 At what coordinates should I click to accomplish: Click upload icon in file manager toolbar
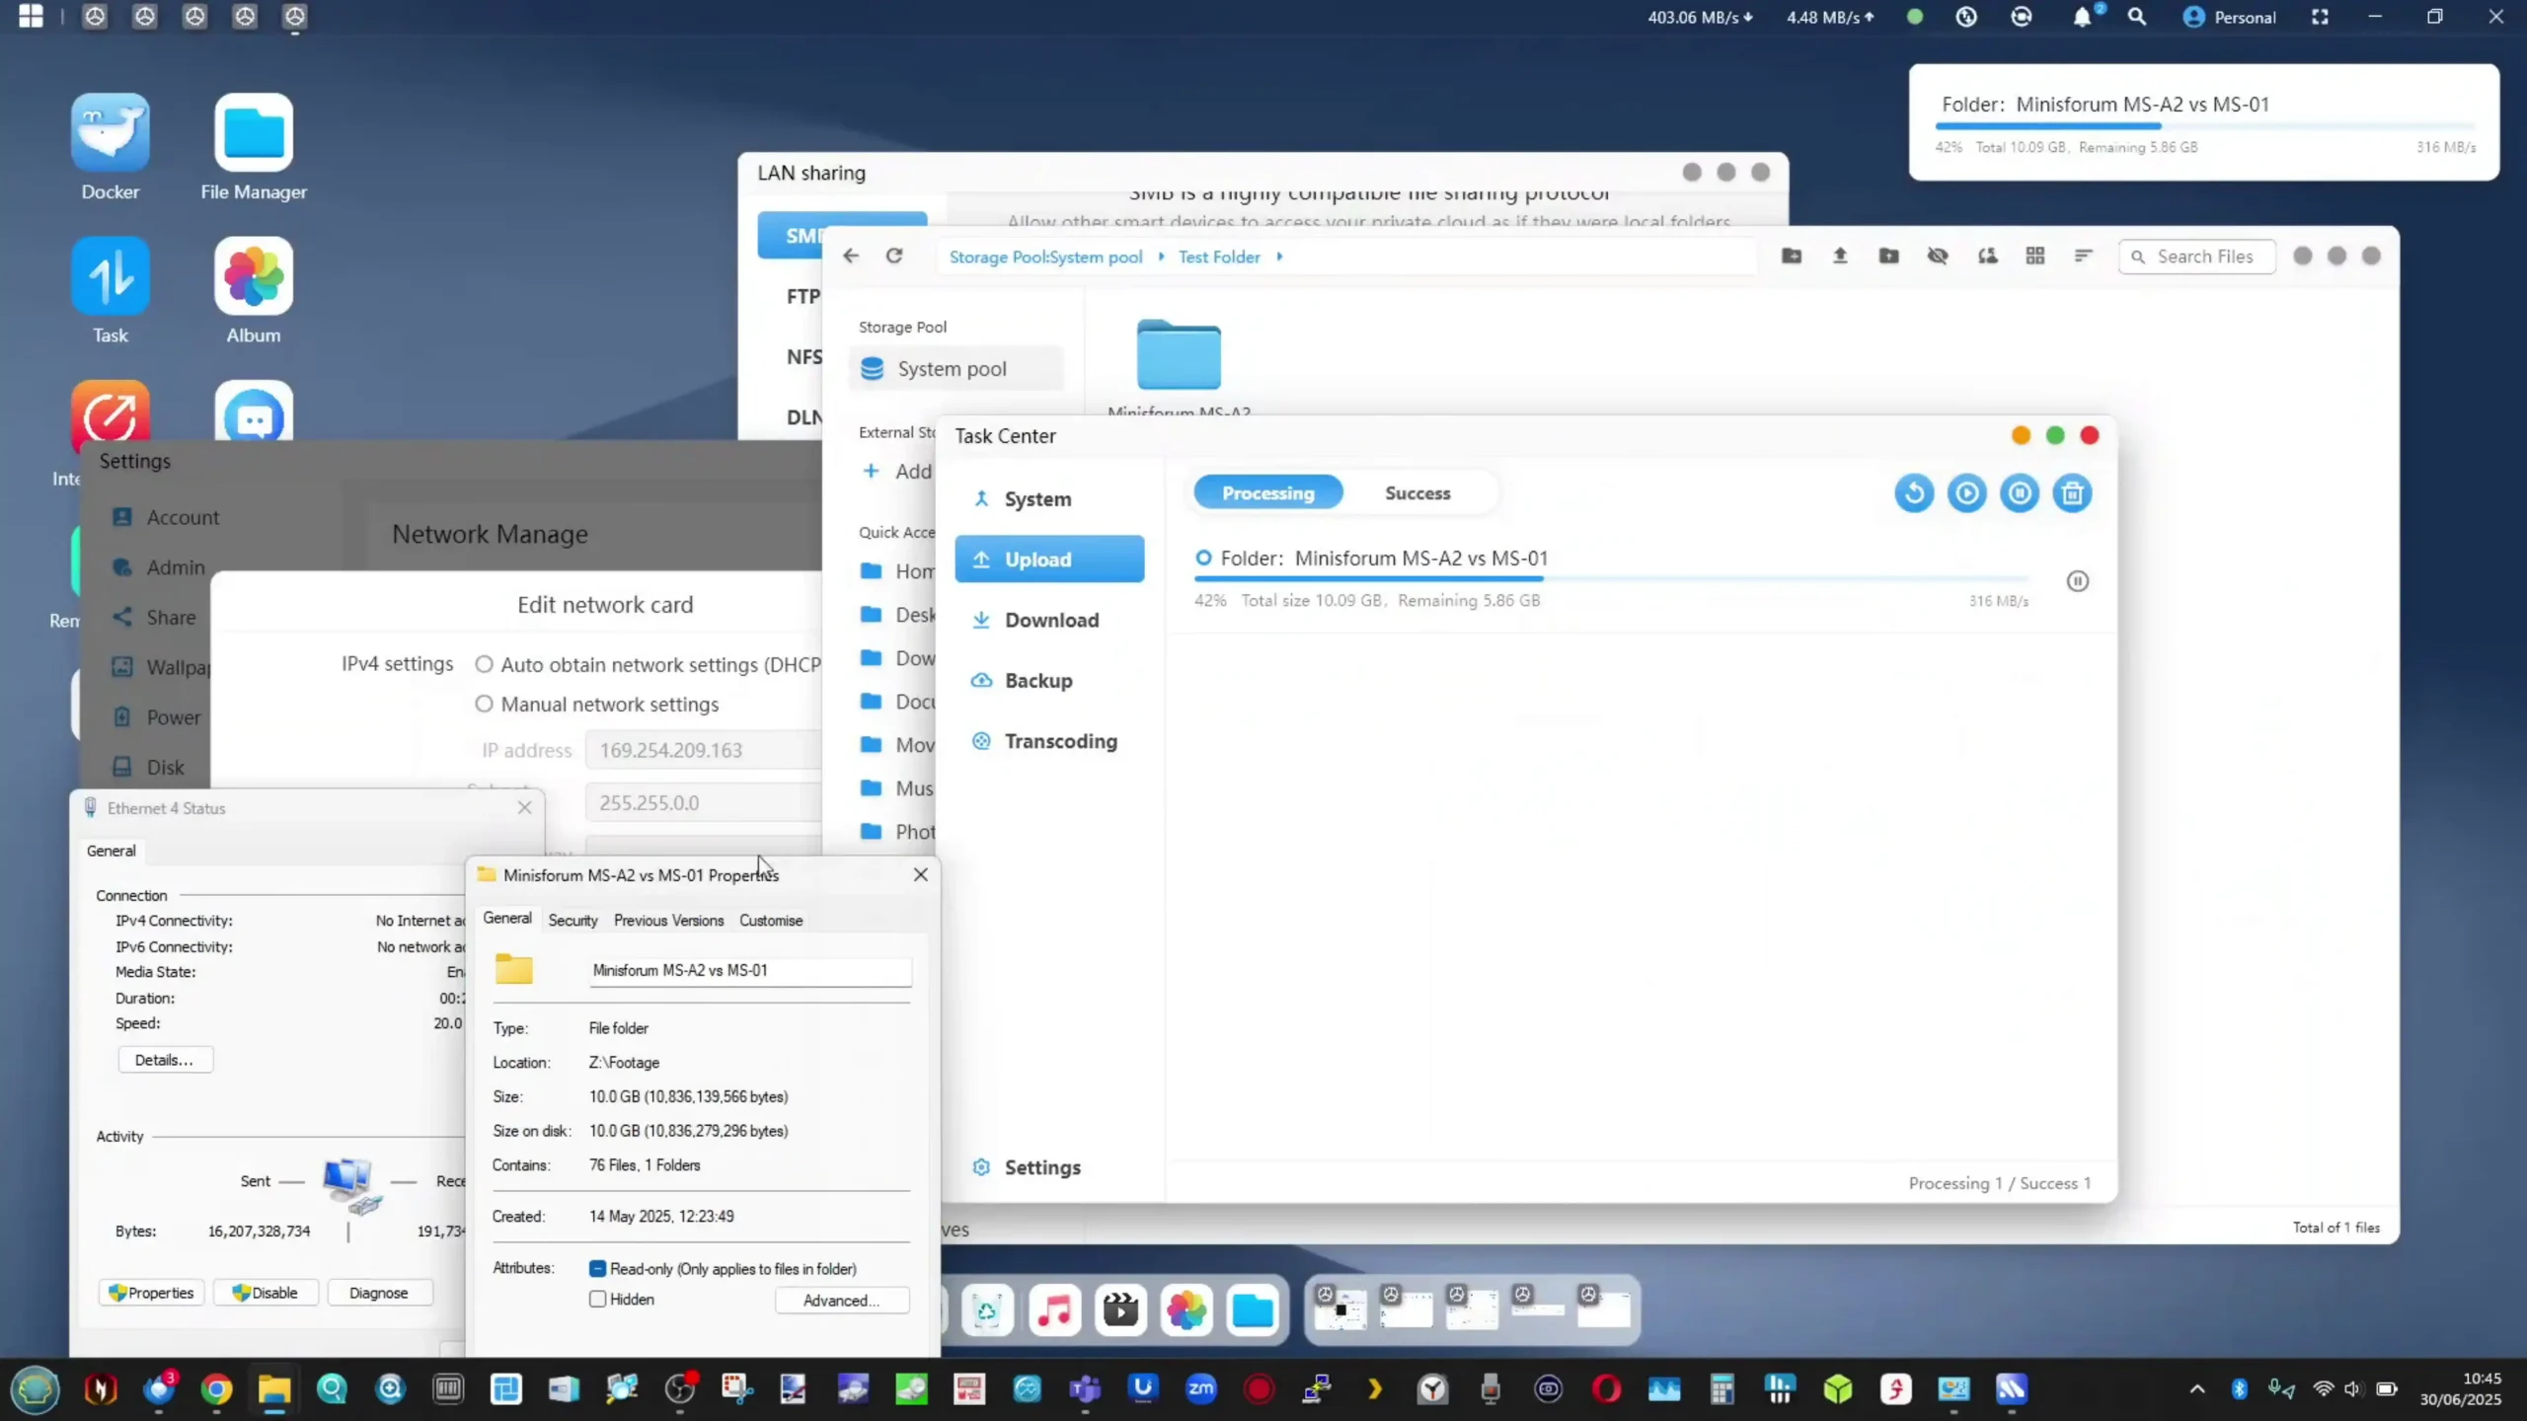[x=1840, y=257]
